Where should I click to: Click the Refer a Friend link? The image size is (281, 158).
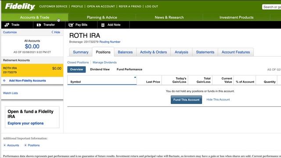pos(130,7)
